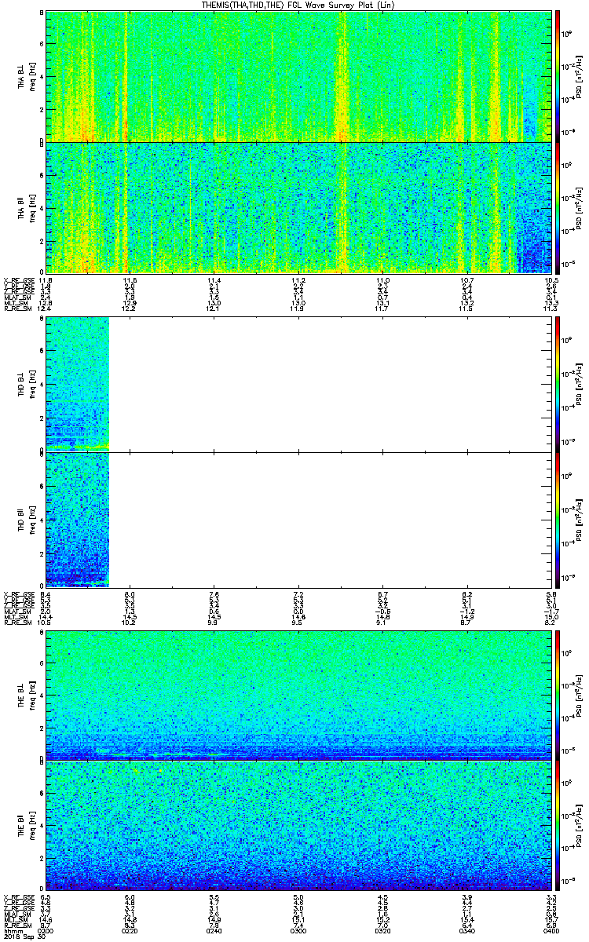Click the THA B∥ PSD color bar

coord(558,206)
